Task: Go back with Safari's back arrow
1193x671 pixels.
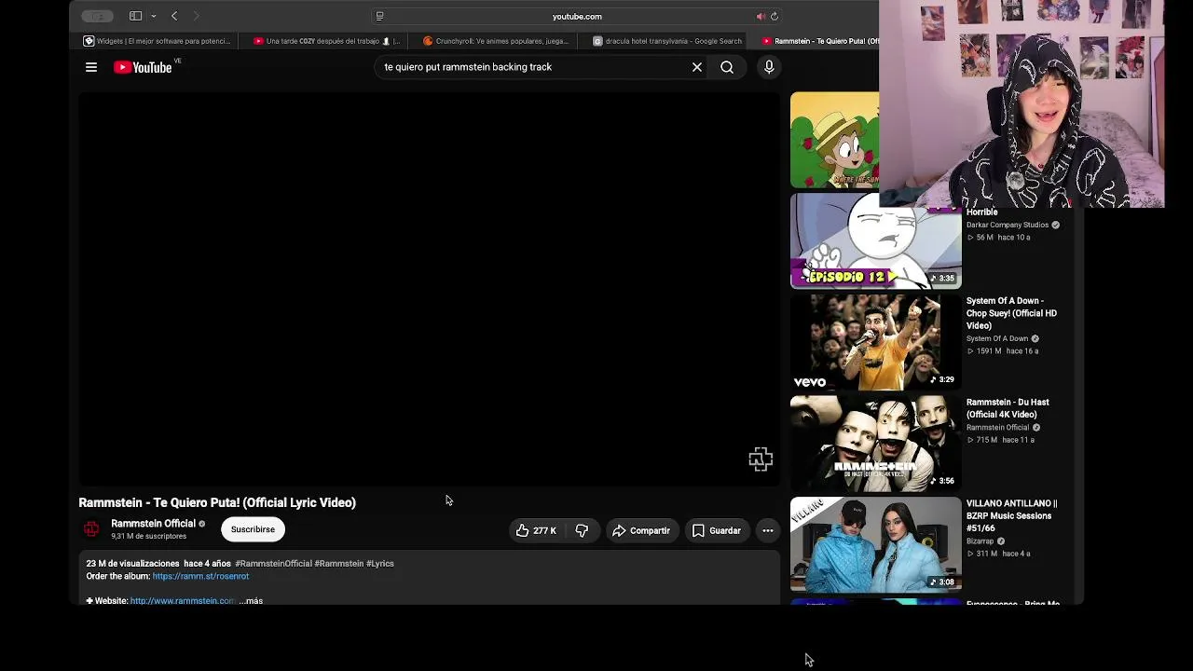Action: (174, 16)
